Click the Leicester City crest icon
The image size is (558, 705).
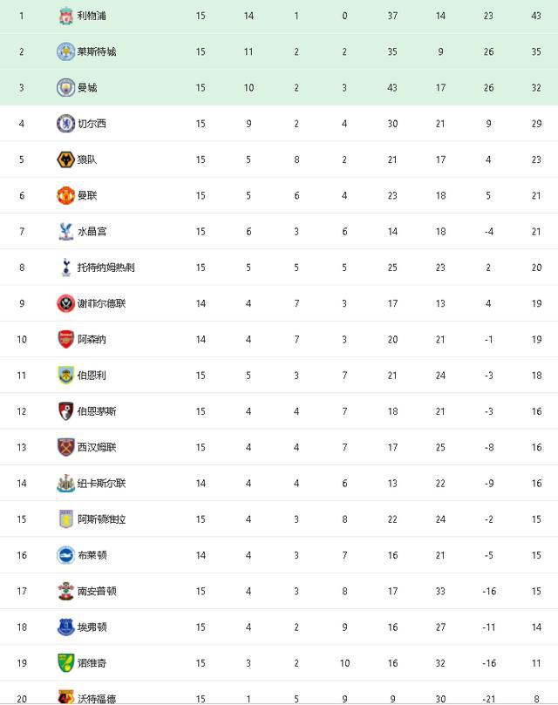65,51
